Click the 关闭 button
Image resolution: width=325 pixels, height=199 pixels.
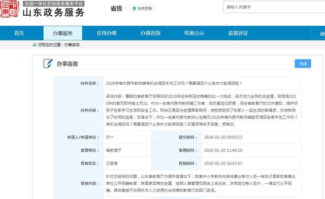[303, 63]
